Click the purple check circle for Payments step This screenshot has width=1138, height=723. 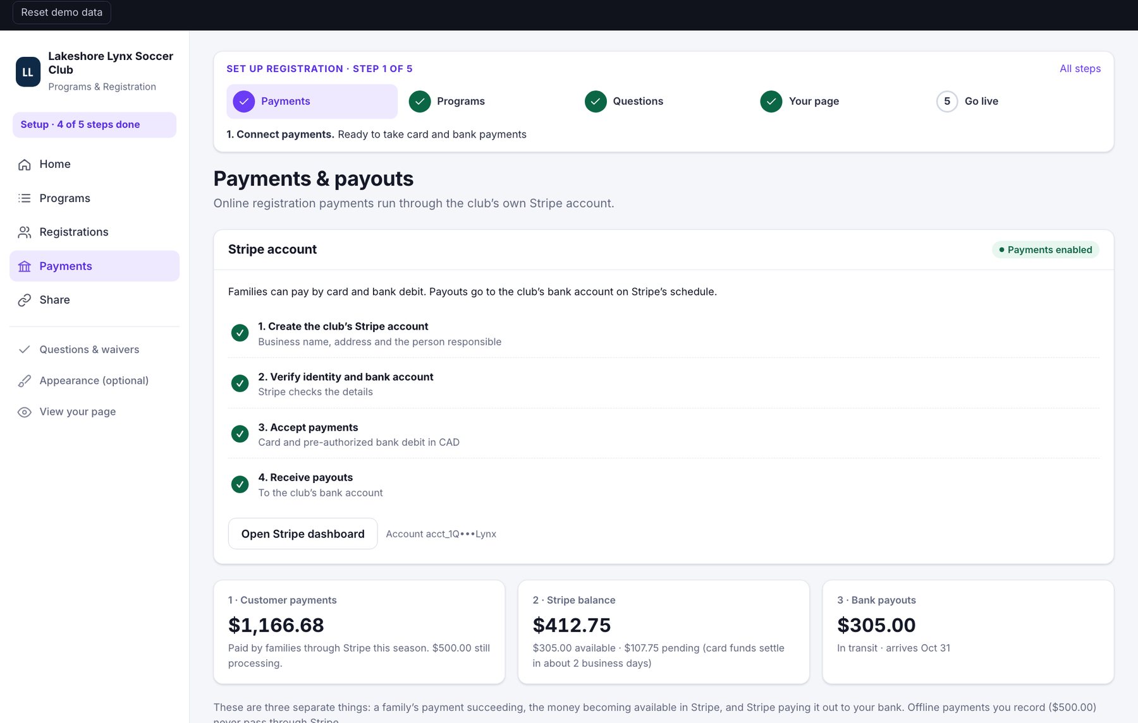pos(244,102)
